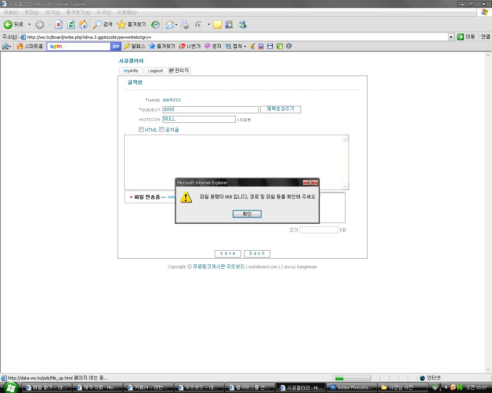Open the Messenger icon in toolbar

(x=242, y=25)
